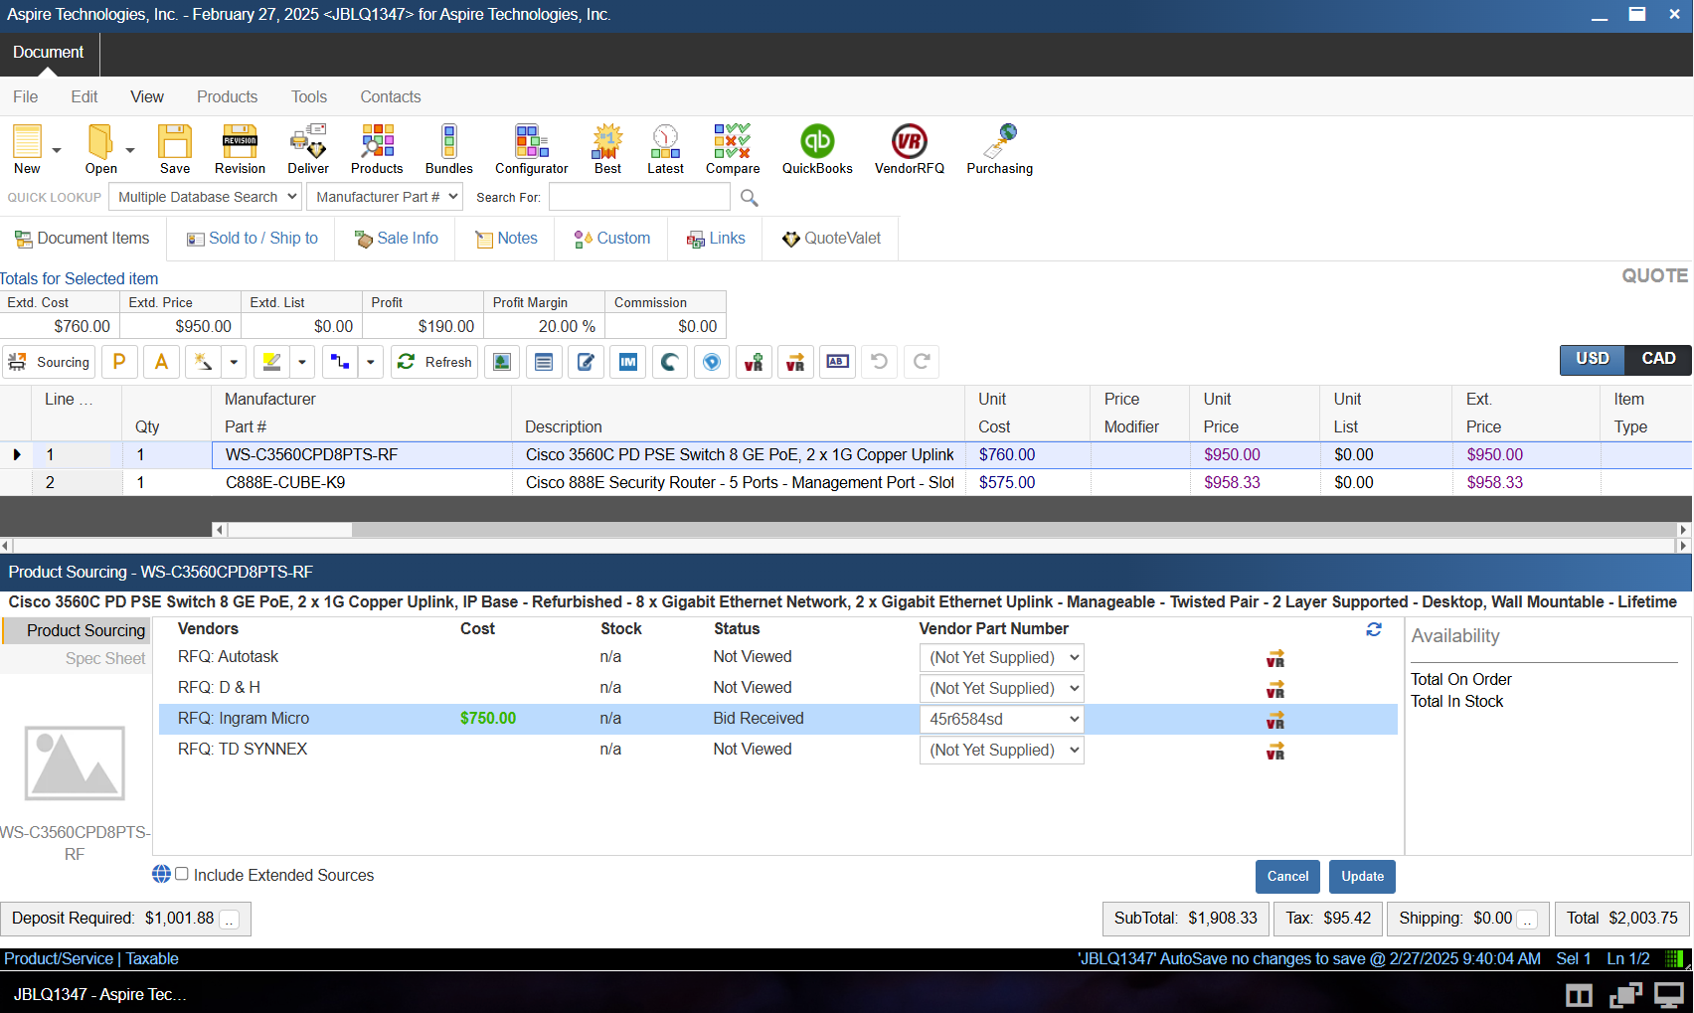Switch currency to CAD
The height and width of the screenshot is (1013, 1694).
click(x=1657, y=359)
